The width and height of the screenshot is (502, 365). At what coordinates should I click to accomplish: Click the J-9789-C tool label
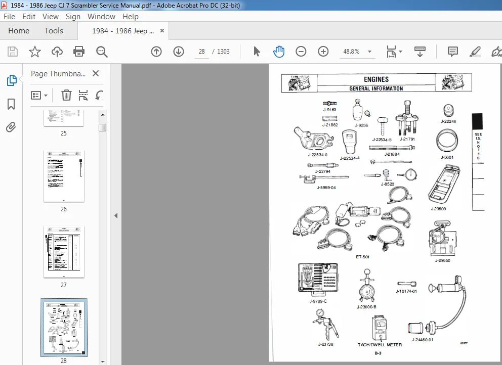click(x=318, y=302)
